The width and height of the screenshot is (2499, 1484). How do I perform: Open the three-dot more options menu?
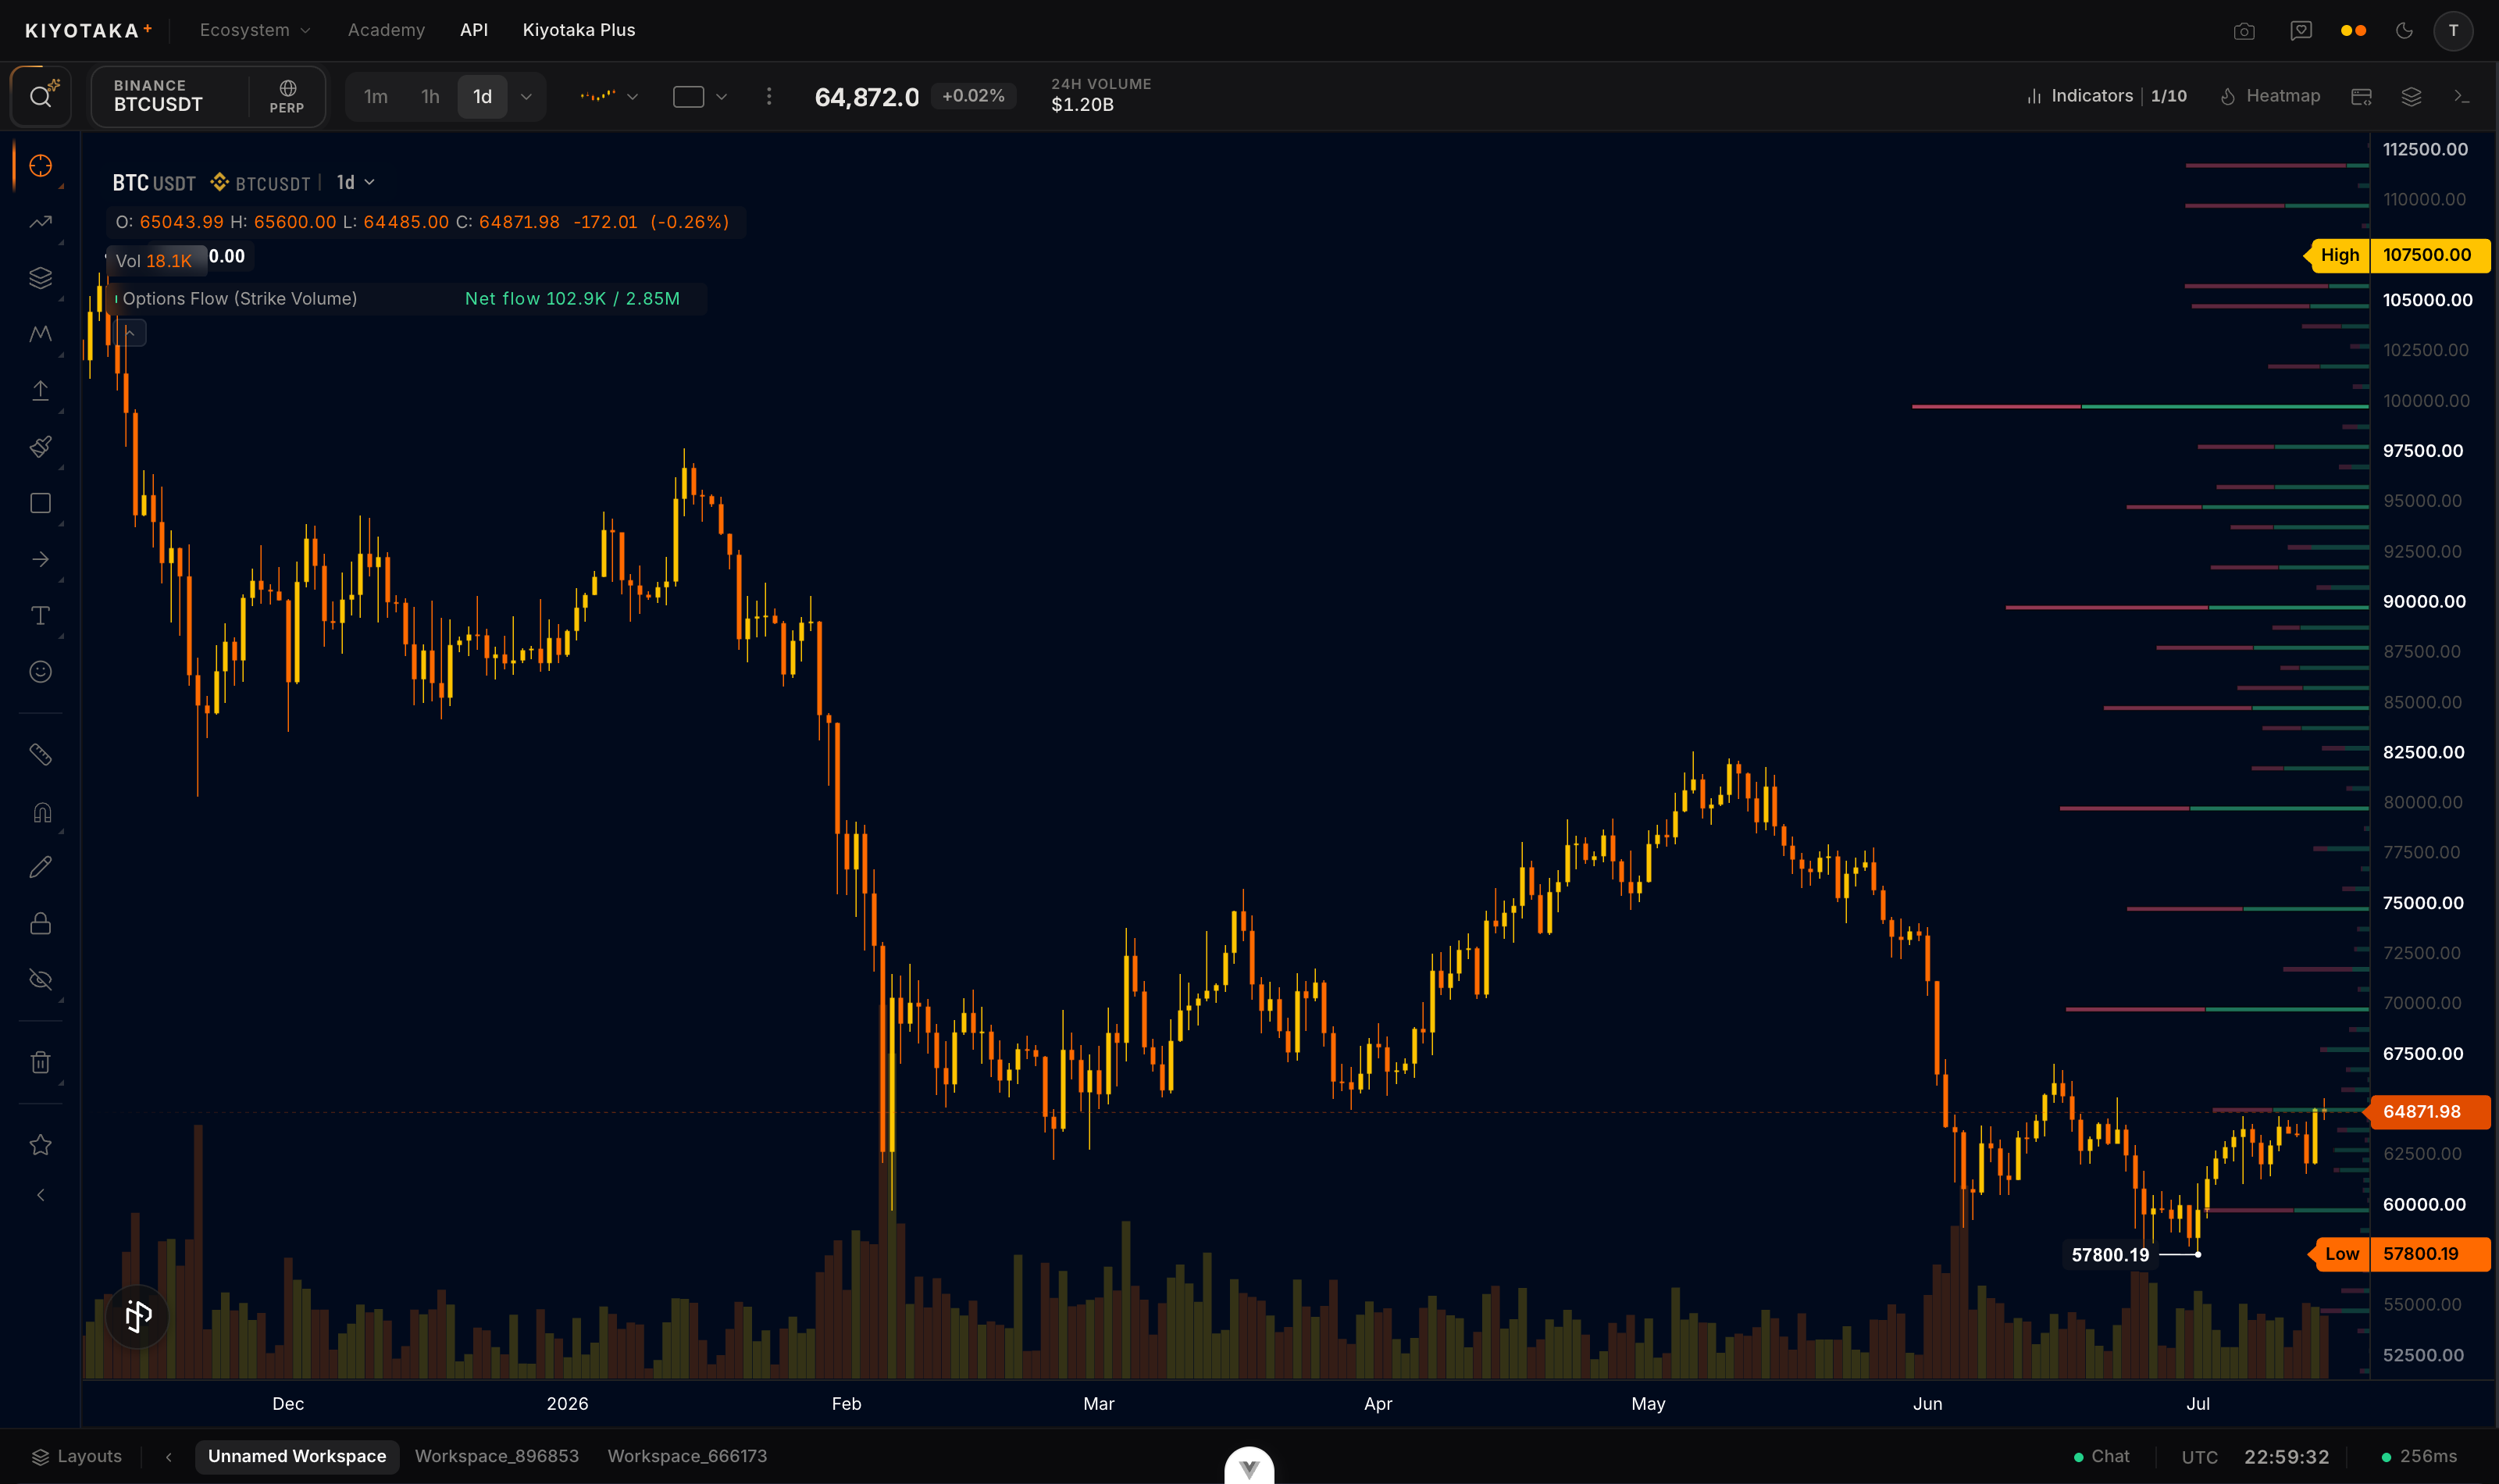click(768, 96)
